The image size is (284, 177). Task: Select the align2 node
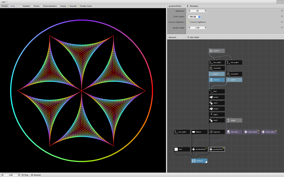[217, 114]
